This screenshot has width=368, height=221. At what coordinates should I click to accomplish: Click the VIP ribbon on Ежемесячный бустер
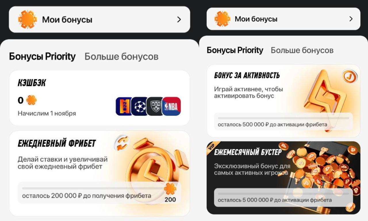point(213,147)
